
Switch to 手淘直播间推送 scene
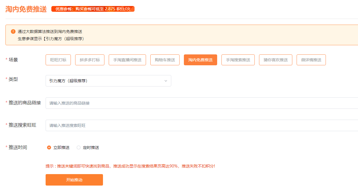(127, 60)
